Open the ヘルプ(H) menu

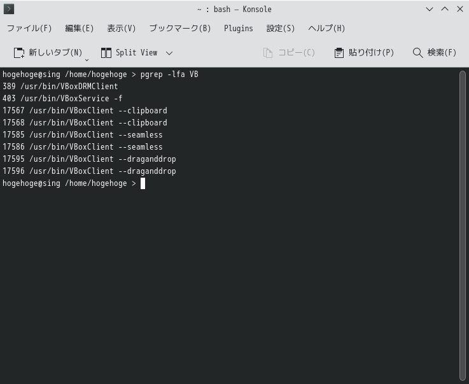(326, 28)
